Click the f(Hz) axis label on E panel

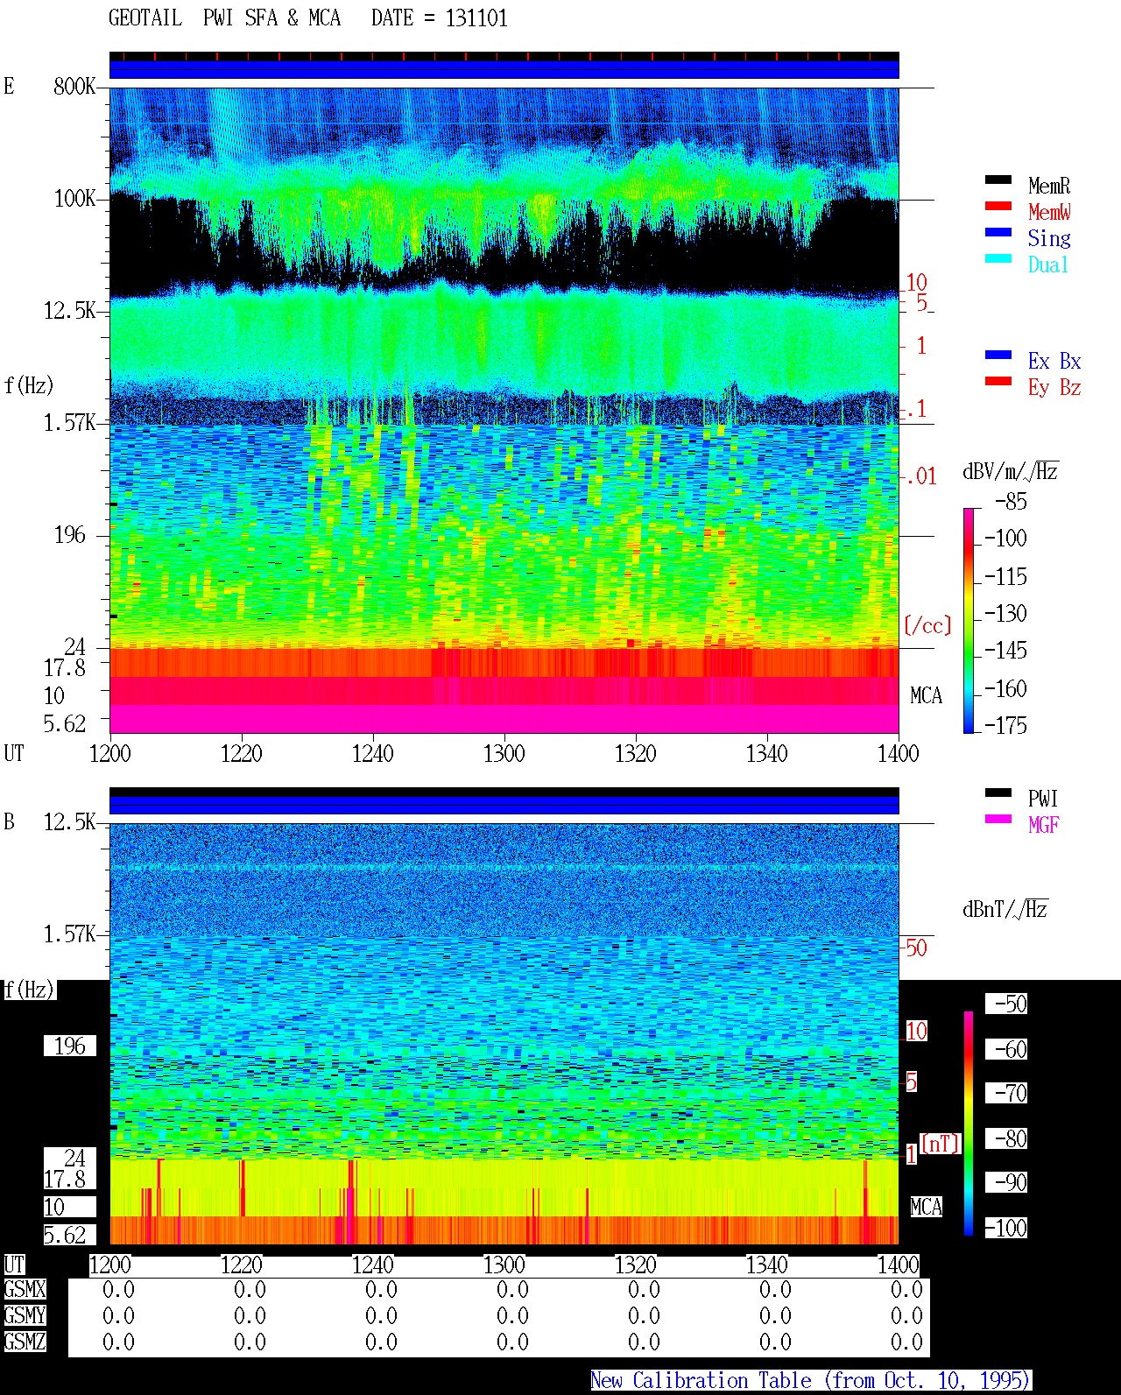click(28, 385)
